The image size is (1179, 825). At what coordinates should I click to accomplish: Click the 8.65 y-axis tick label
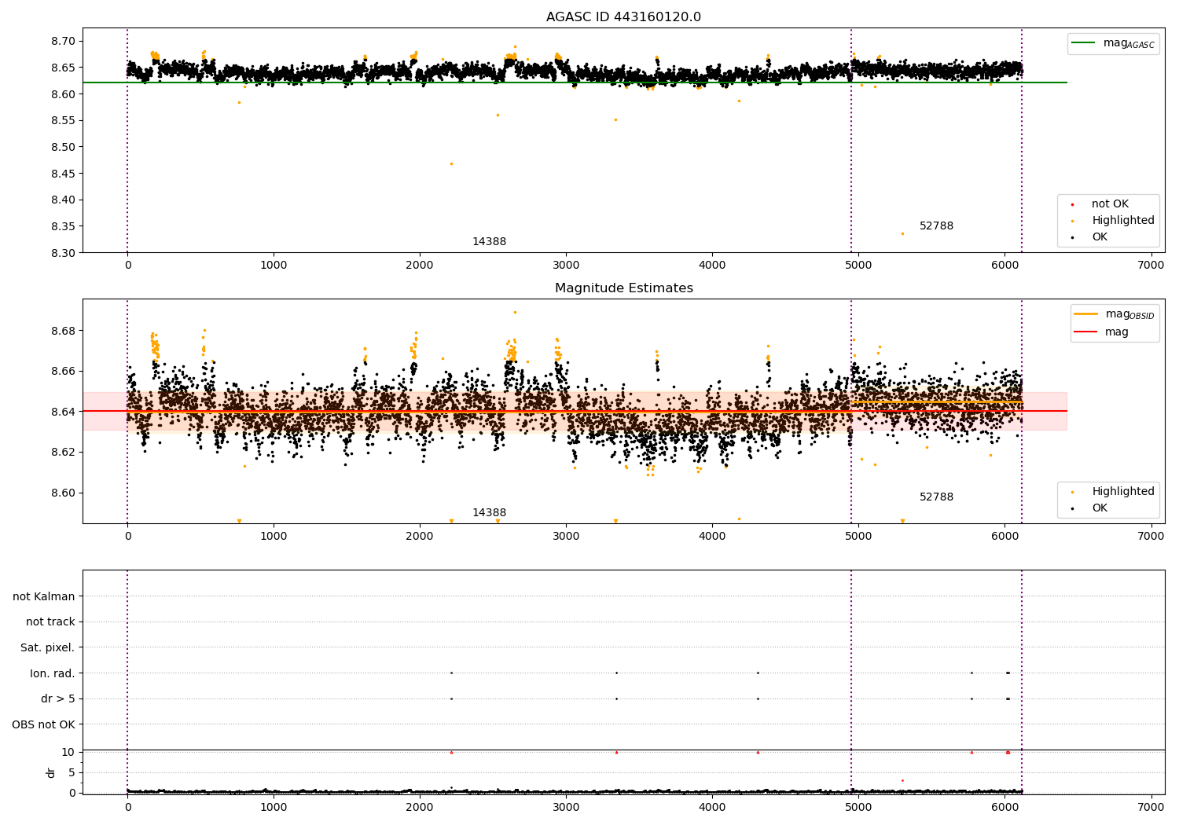(63, 68)
